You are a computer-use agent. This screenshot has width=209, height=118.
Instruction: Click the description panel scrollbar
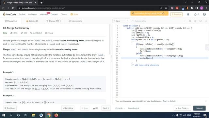(x=110, y=39)
